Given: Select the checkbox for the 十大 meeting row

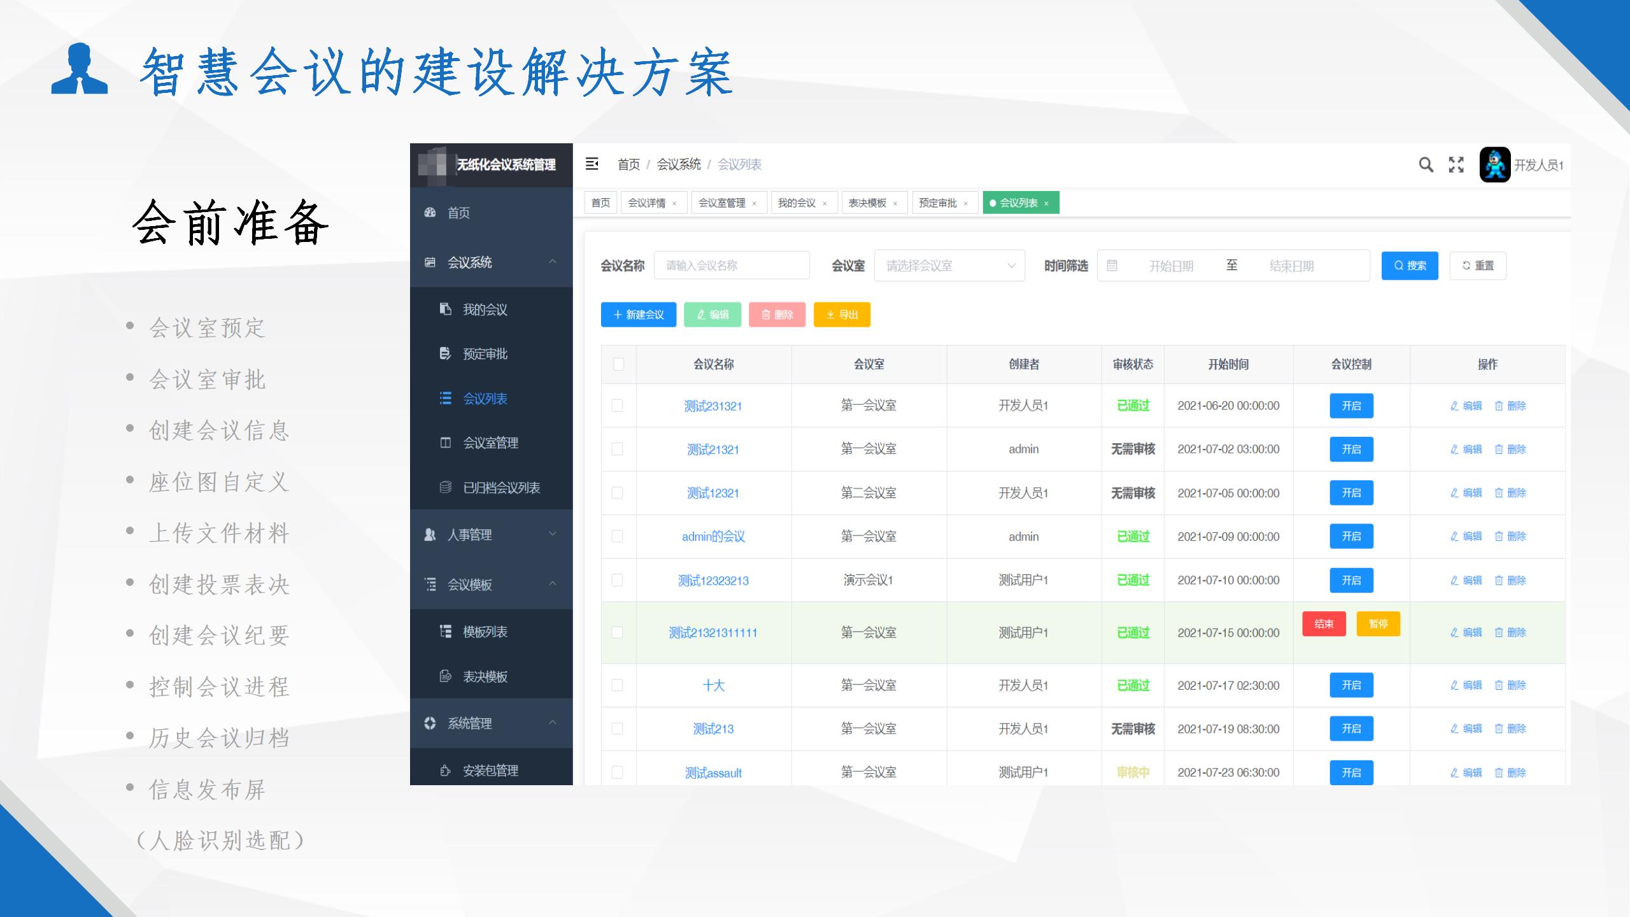Looking at the screenshot, I should pos(617,685).
